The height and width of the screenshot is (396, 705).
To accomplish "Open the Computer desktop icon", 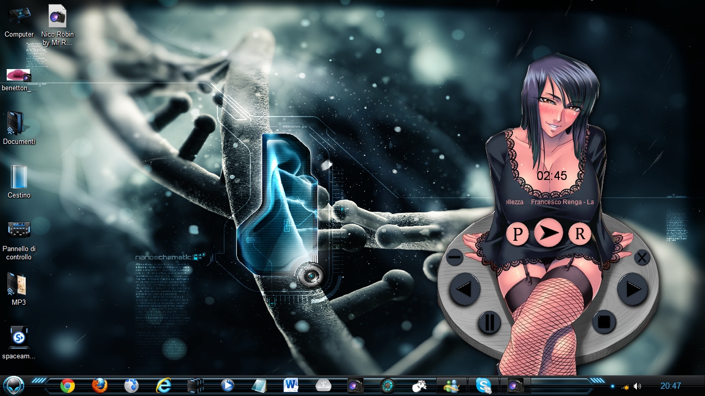I will 19,21.
